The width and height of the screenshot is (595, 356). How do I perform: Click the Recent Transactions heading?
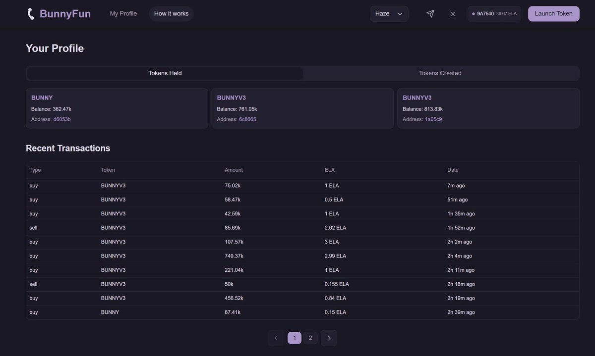(68, 148)
